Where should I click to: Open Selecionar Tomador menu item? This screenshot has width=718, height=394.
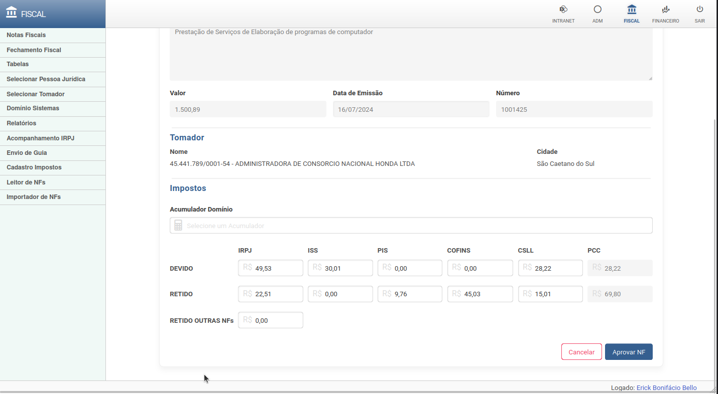point(53,94)
